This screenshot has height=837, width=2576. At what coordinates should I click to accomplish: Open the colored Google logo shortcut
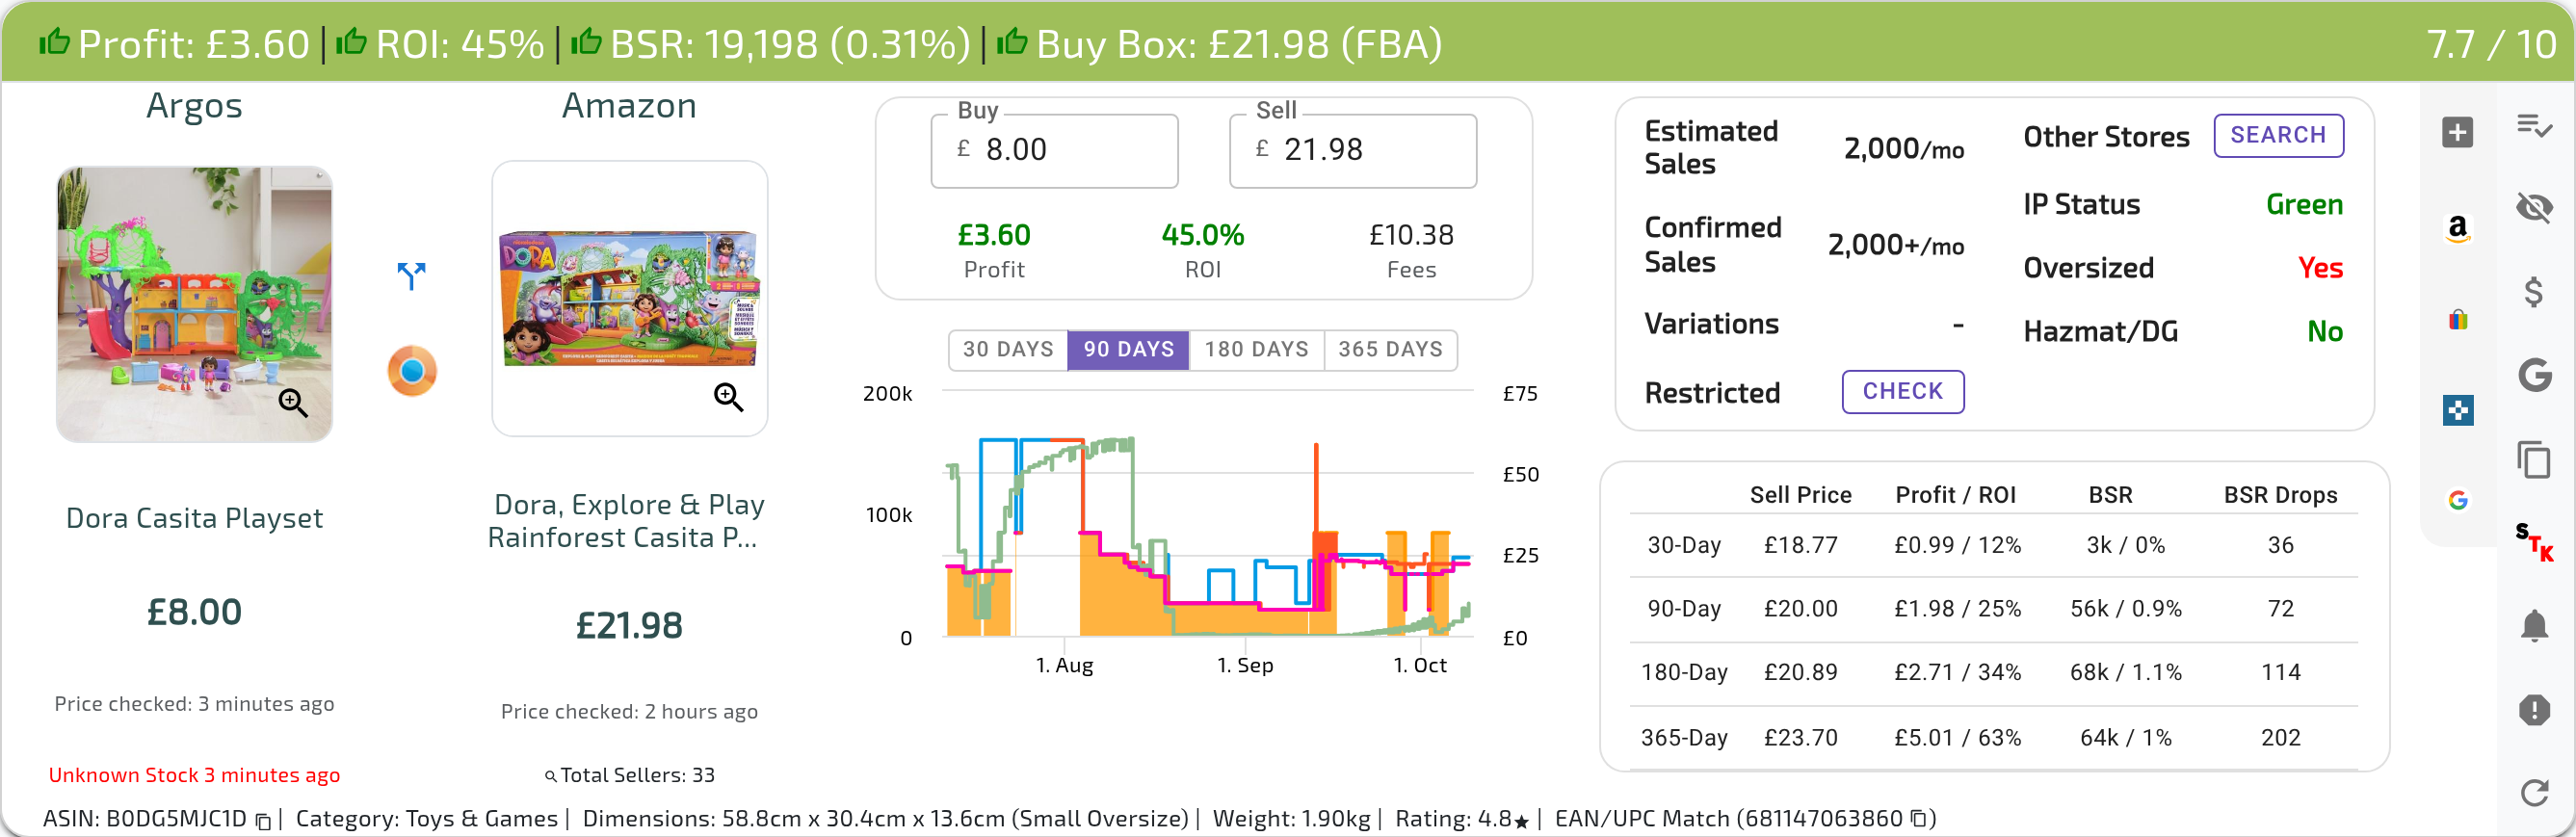2458,500
